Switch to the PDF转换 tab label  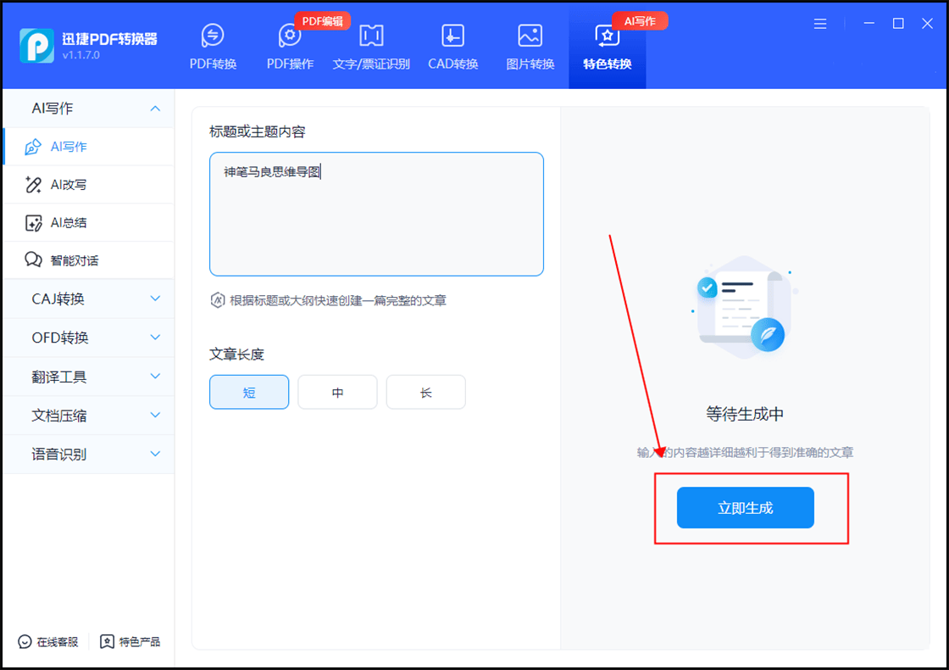pos(213,64)
